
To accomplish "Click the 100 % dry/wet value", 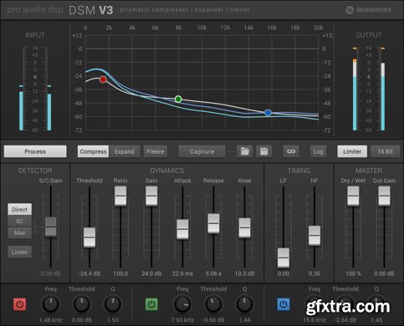I will (353, 273).
